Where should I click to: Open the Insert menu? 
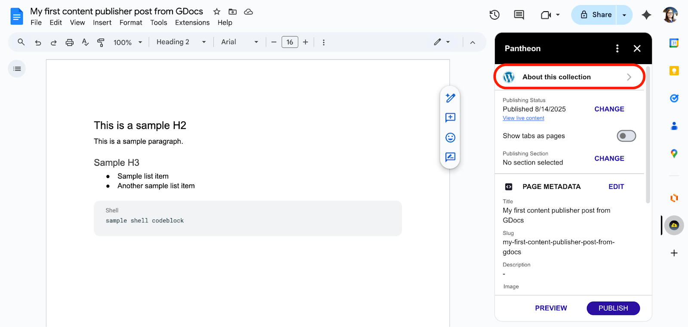coord(102,23)
